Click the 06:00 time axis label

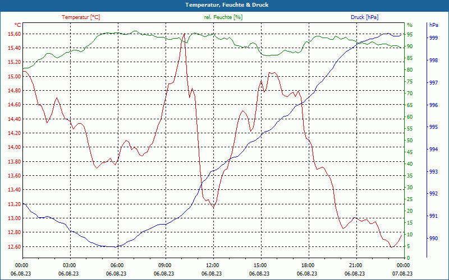point(117,265)
